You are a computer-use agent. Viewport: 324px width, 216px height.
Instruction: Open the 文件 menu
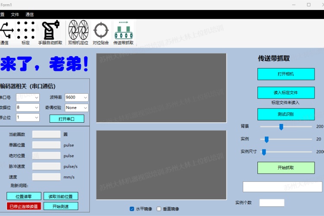click(15, 14)
